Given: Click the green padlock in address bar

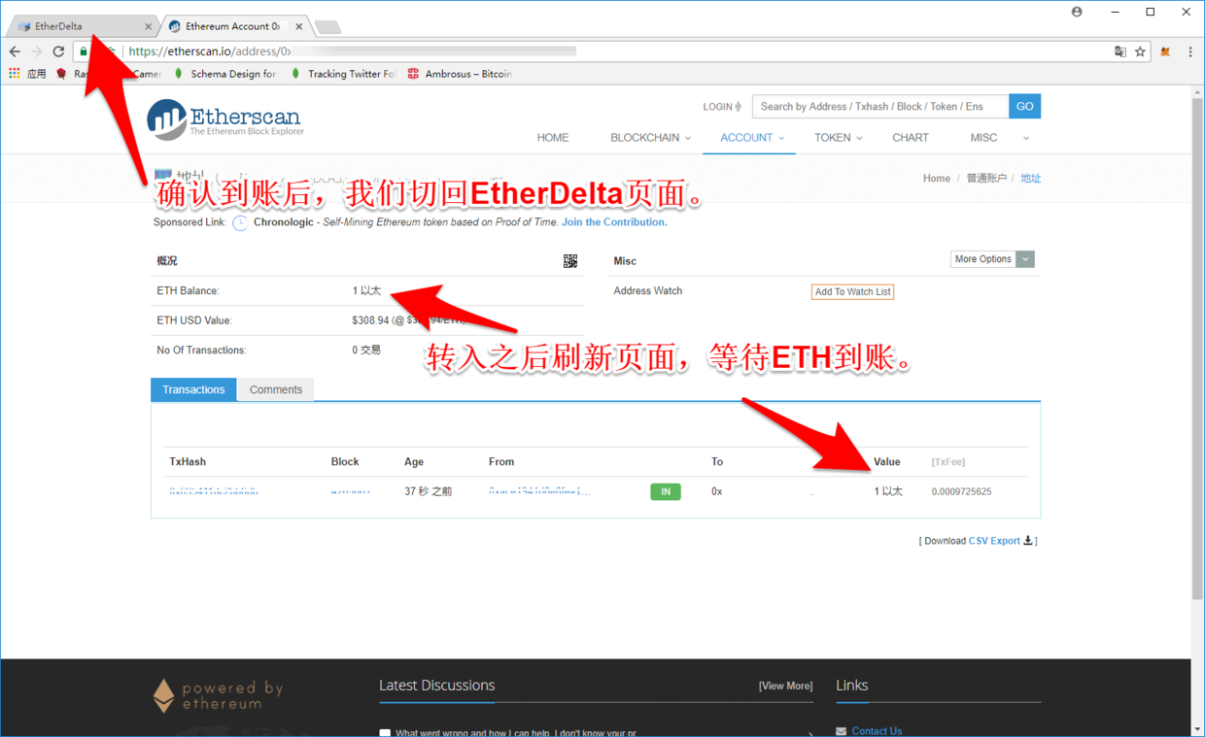Looking at the screenshot, I should 84,51.
